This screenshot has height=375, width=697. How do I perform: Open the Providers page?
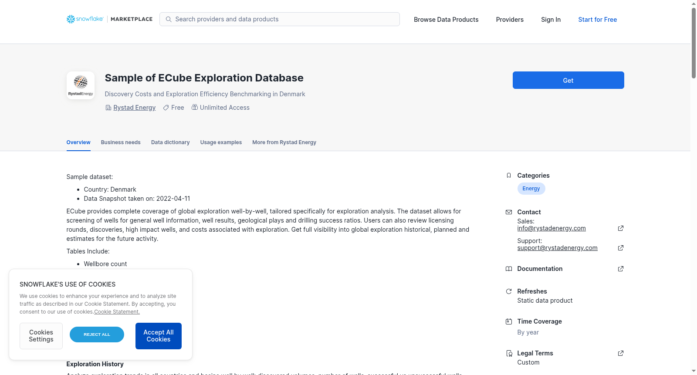[510, 20]
